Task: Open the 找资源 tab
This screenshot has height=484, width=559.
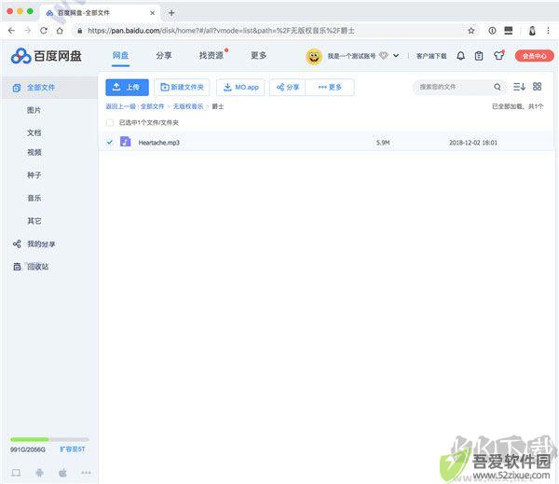Action: point(211,56)
